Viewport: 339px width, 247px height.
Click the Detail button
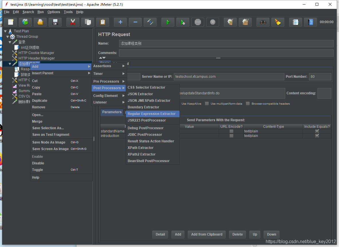[x=160, y=234]
